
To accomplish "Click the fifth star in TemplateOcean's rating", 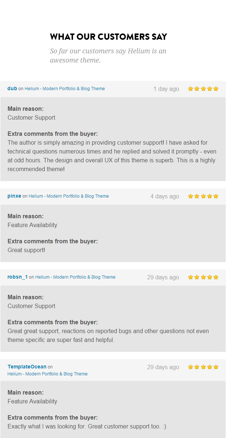I will 216,367.
